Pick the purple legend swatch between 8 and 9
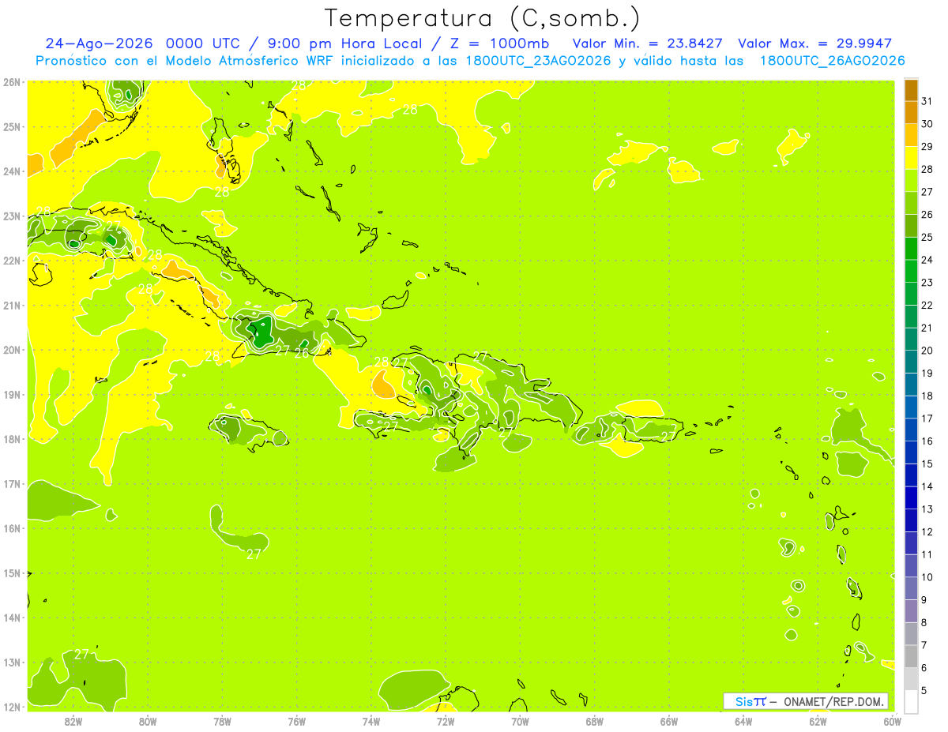The image size is (948, 732). (x=911, y=610)
